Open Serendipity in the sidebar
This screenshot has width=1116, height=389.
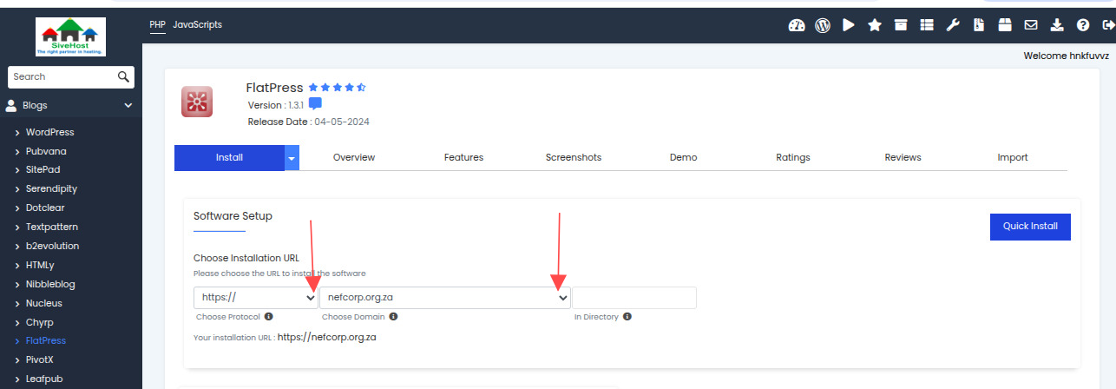click(x=51, y=188)
